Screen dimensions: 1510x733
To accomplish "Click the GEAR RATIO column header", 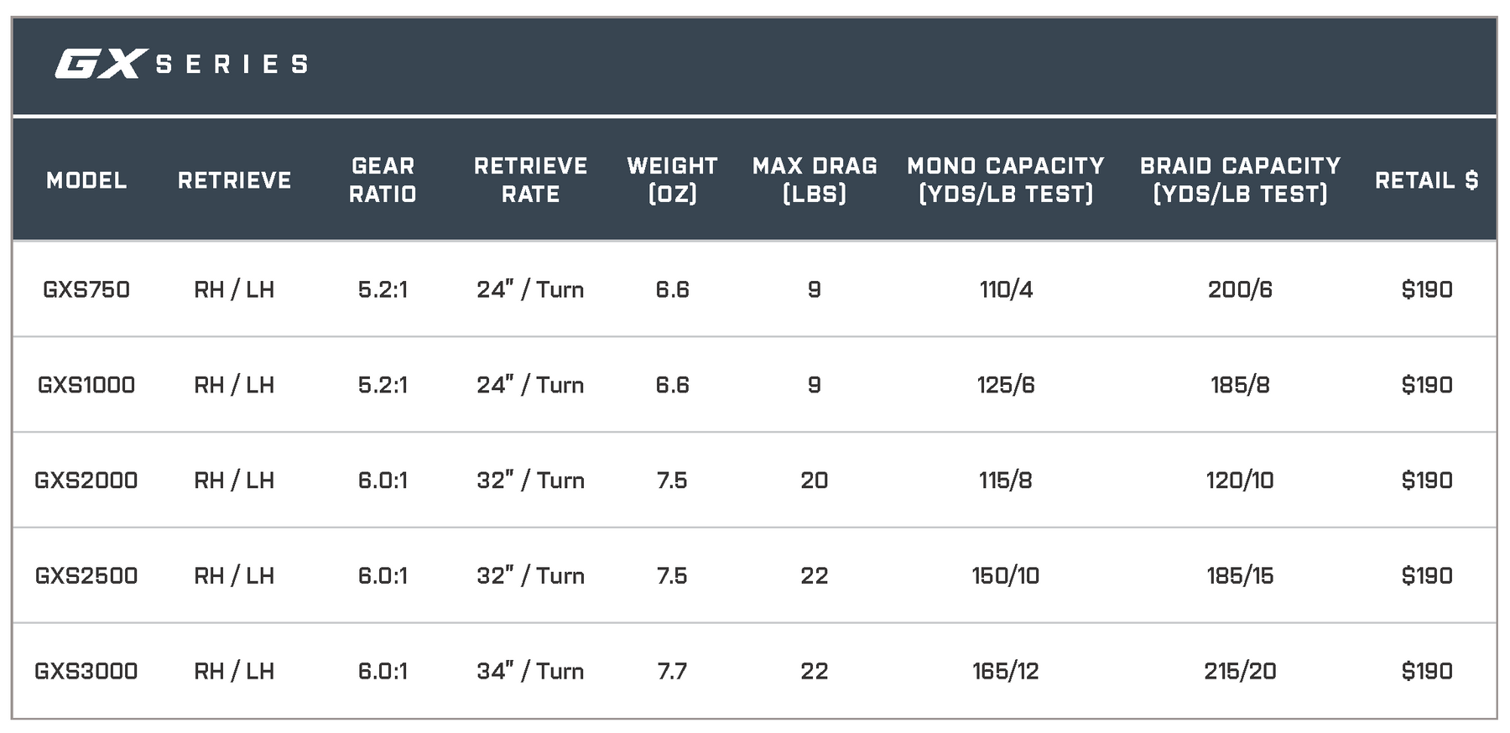I will pos(383,180).
